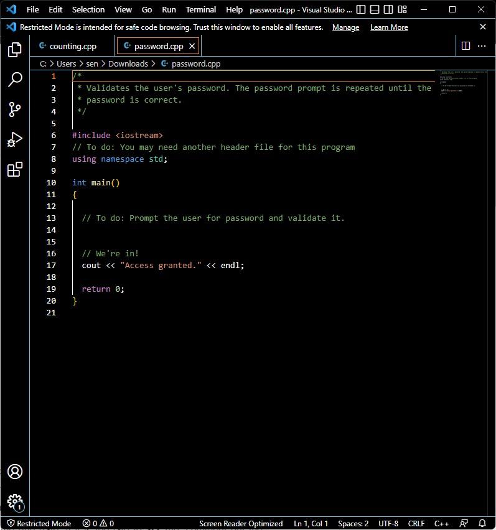This screenshot has height=530, width=496.
Task: Click the '// We're in!' comment
Action: tap(110, 254)
